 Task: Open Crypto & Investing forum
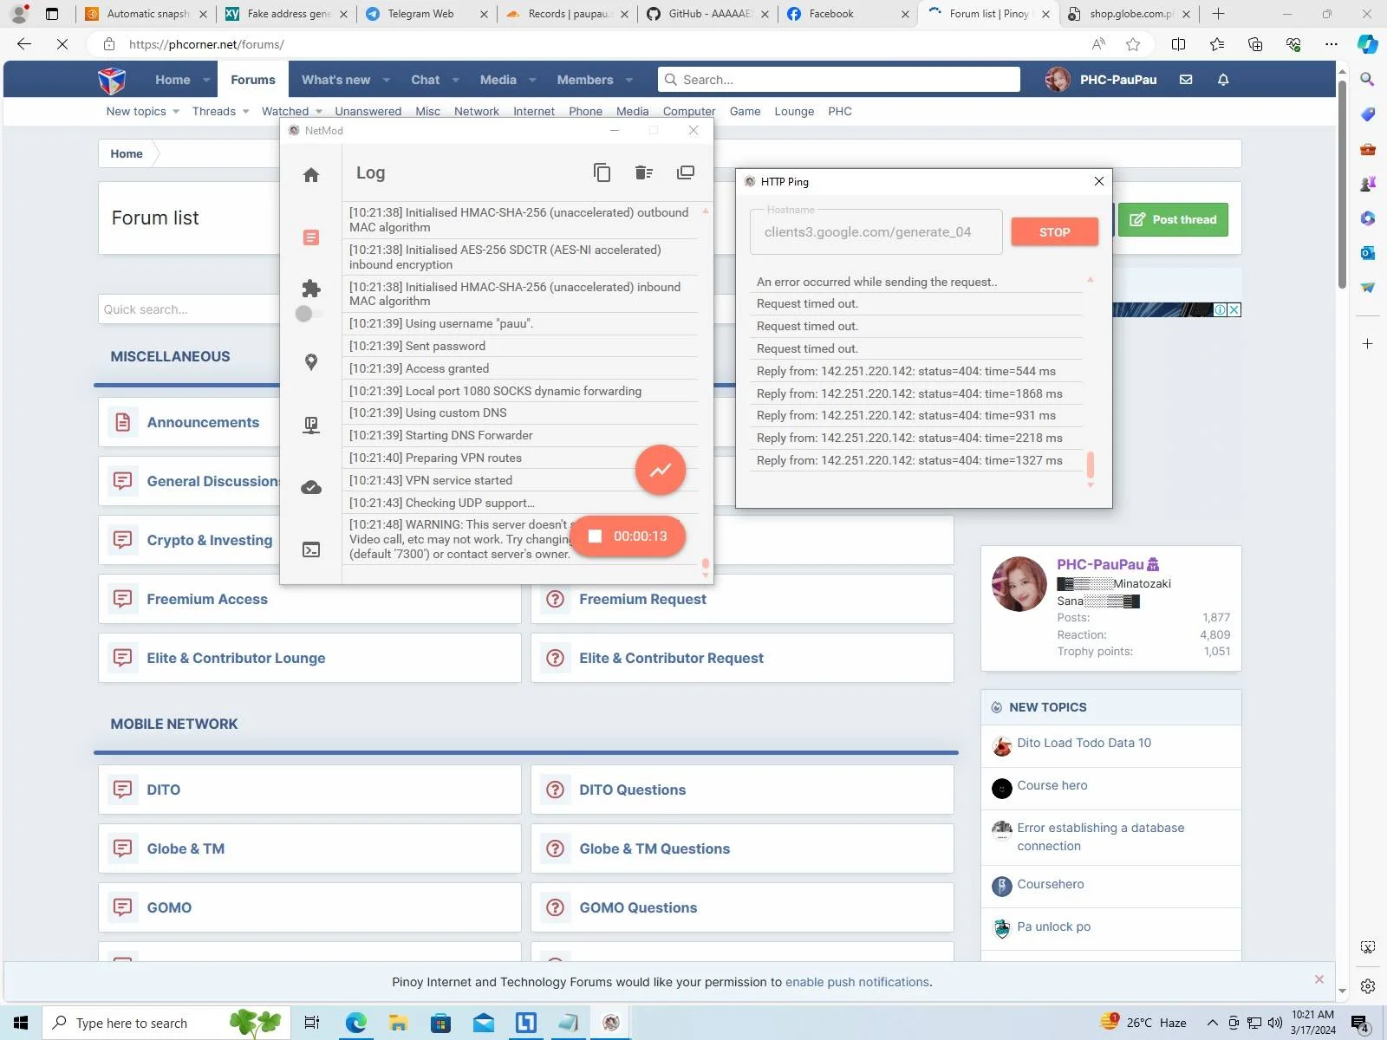click(x=210, y=540)
